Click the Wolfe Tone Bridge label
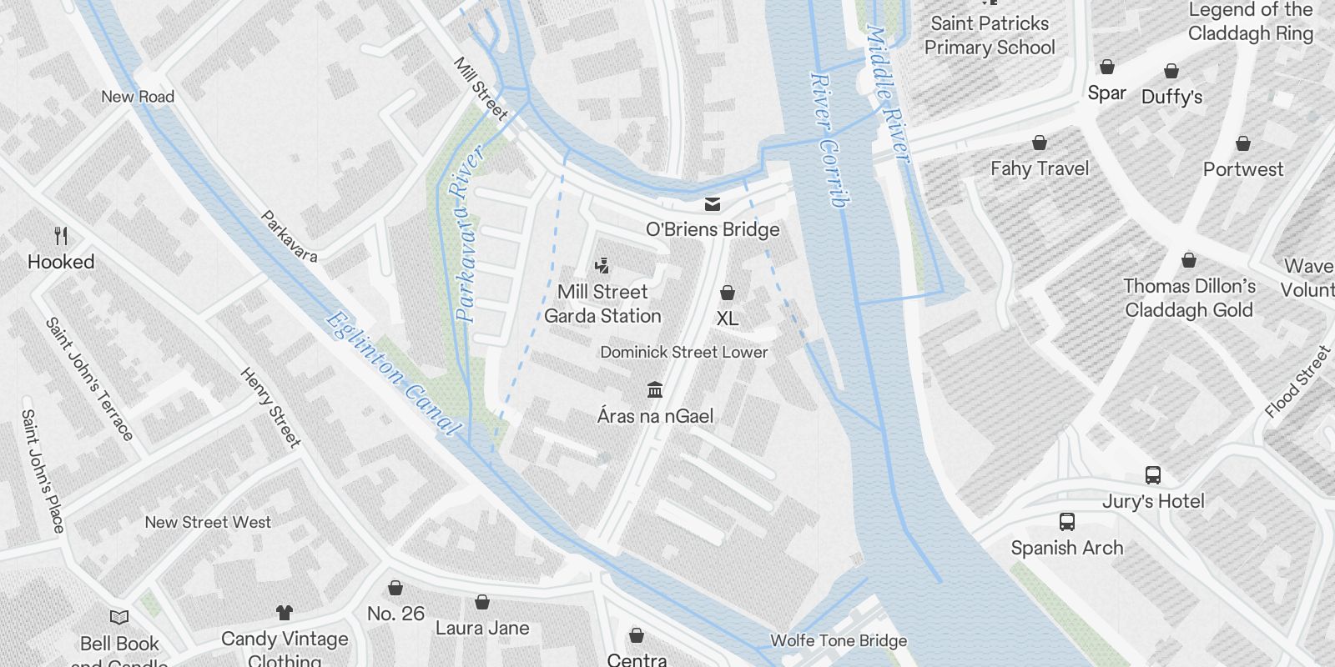 [x=839, y=640]
